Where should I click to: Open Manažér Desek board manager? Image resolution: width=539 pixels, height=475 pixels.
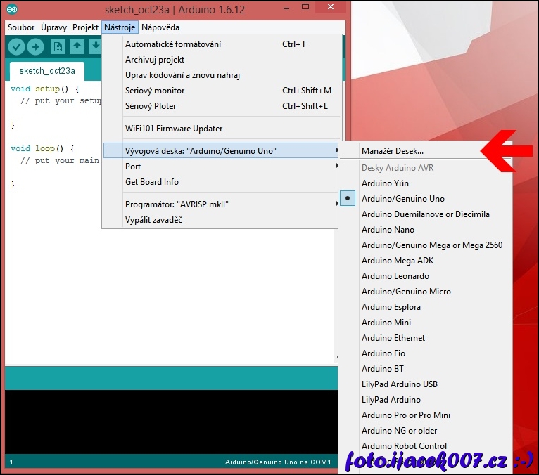(x=393, y=150)
